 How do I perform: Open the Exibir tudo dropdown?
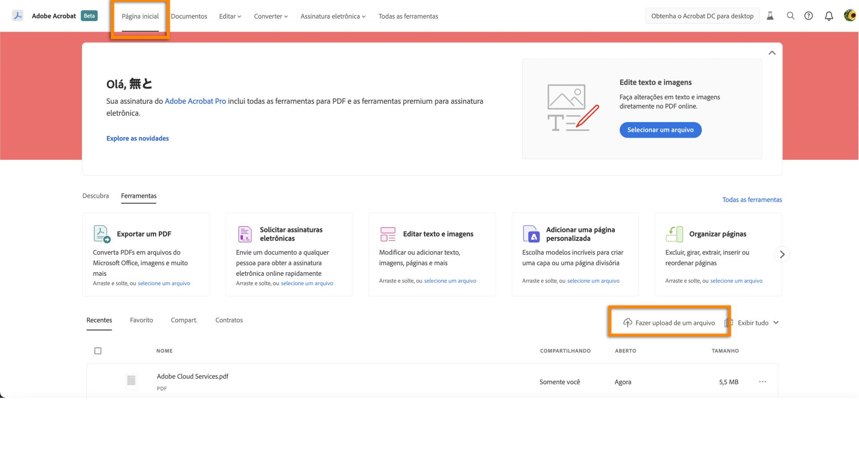(x=758, y=323)
